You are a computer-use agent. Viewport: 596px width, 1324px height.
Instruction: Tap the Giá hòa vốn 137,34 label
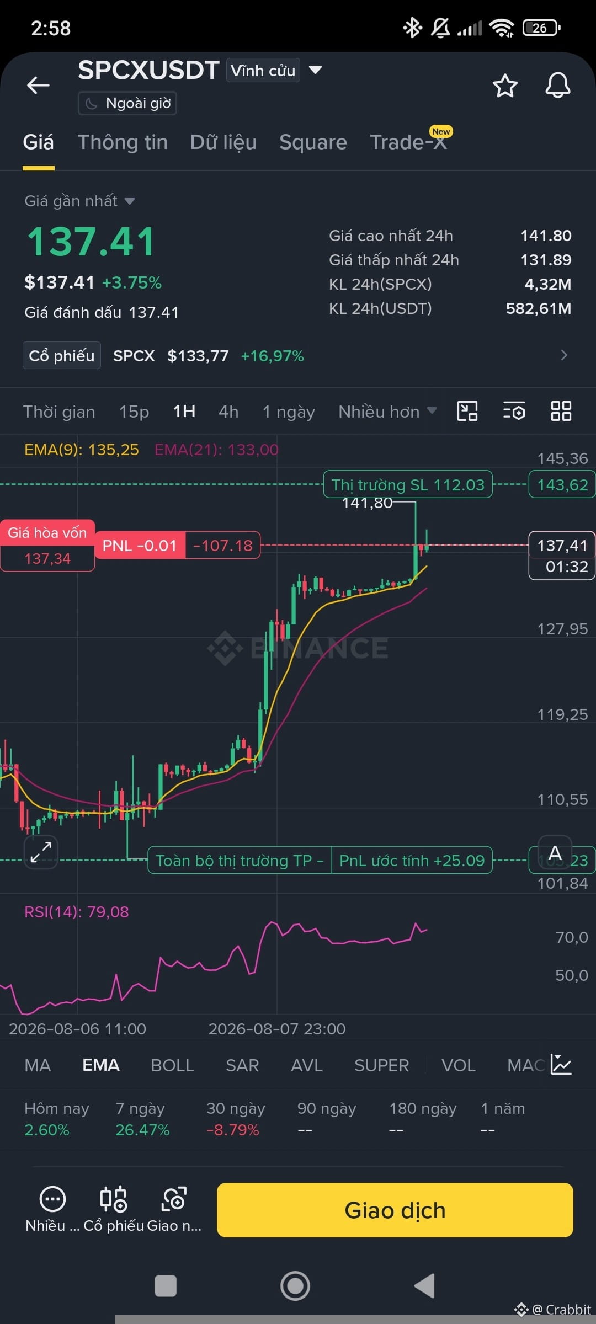(x=47, y=546)
